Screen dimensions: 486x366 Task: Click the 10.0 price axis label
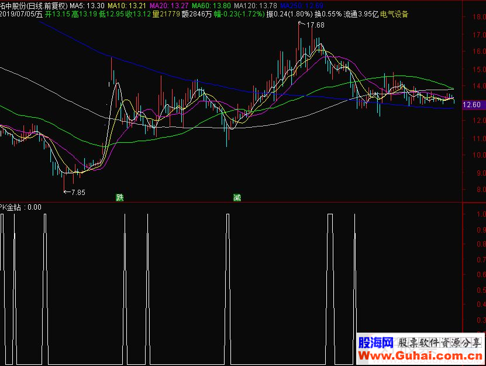479,155
